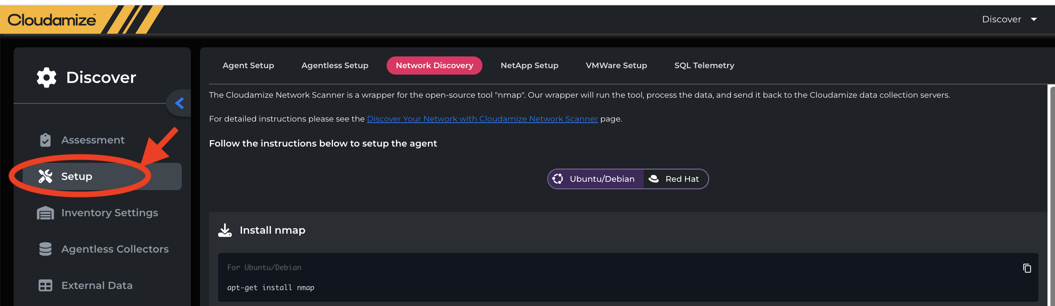Click the Agentless Collectors database icon

coord(45,249)
